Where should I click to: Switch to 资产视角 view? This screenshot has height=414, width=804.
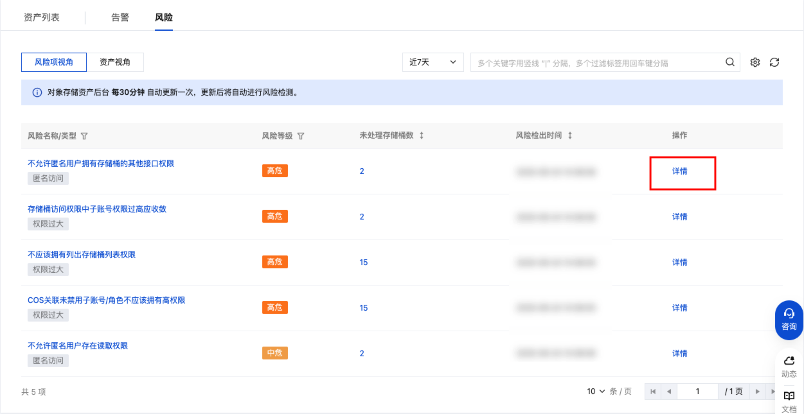(x=115, y=62)
